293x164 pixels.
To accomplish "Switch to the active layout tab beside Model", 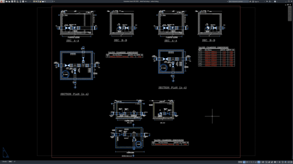I will 10,161.
